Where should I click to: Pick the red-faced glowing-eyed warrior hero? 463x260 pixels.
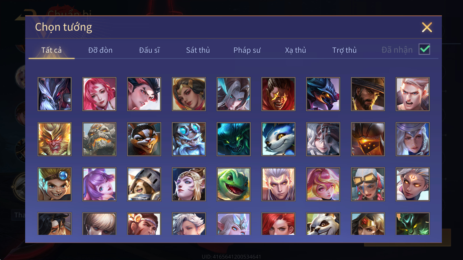(278, 94)
